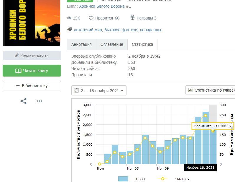The height and width of the screenshot is (182, 235).
Task: Toggle the yellow reading time legend entry
Action: point(162,179)
